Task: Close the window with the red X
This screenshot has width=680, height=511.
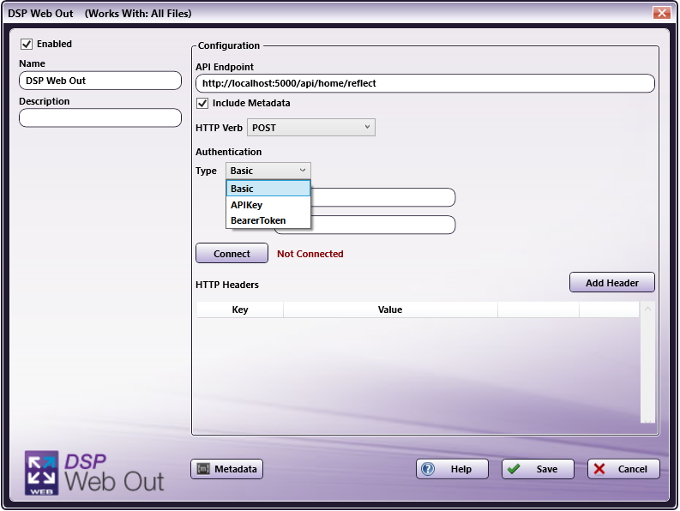Action: tap(661, 13)
